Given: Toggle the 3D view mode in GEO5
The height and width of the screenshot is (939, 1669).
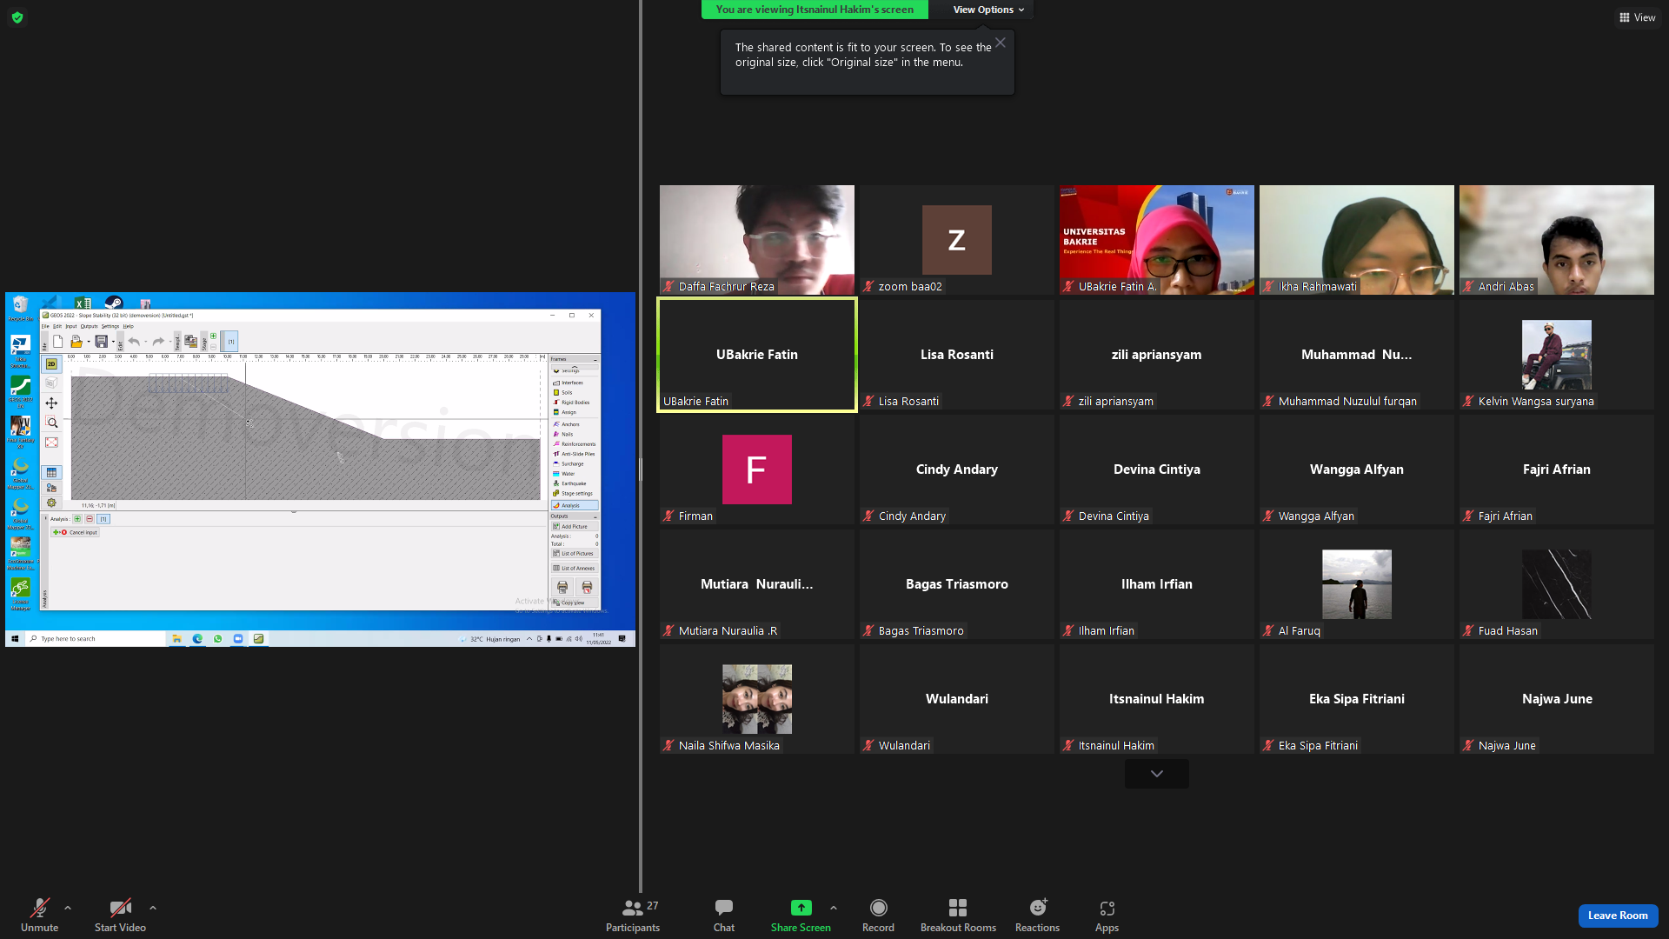Looking at the screenshot, I should [51, 383].
